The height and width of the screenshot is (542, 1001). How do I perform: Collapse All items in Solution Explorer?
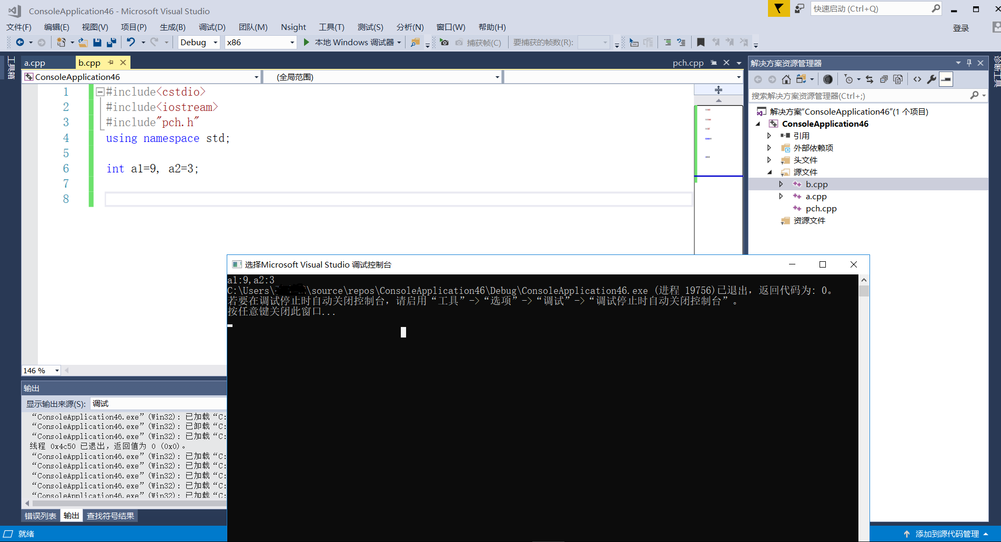click(884, 79)
